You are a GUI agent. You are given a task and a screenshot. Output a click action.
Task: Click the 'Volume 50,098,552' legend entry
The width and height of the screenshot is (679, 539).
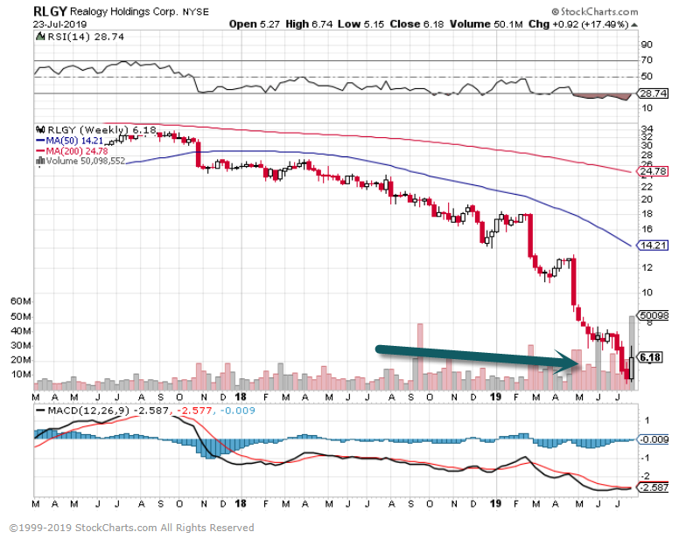(85, 162)
